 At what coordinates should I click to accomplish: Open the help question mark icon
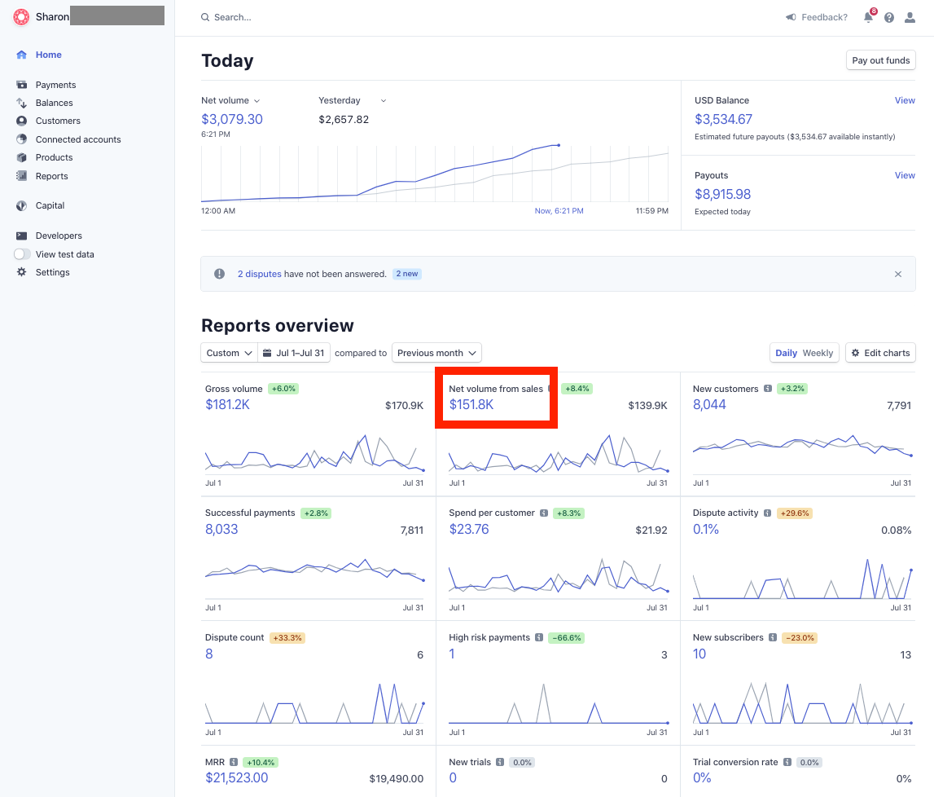pyautogui.click(x=889, y=17)
